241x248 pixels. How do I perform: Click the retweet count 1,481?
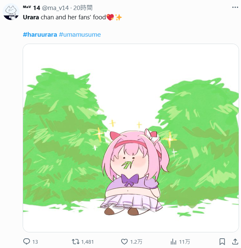pyautogui.click(x=87, y=242)
